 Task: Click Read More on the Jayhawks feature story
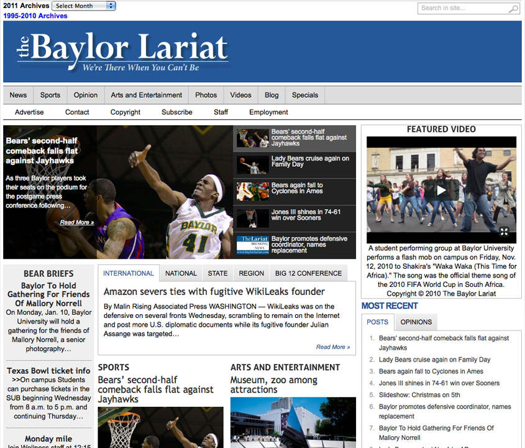[76, 222]
